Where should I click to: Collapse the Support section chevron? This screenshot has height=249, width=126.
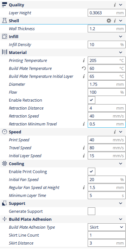(121, 203)
